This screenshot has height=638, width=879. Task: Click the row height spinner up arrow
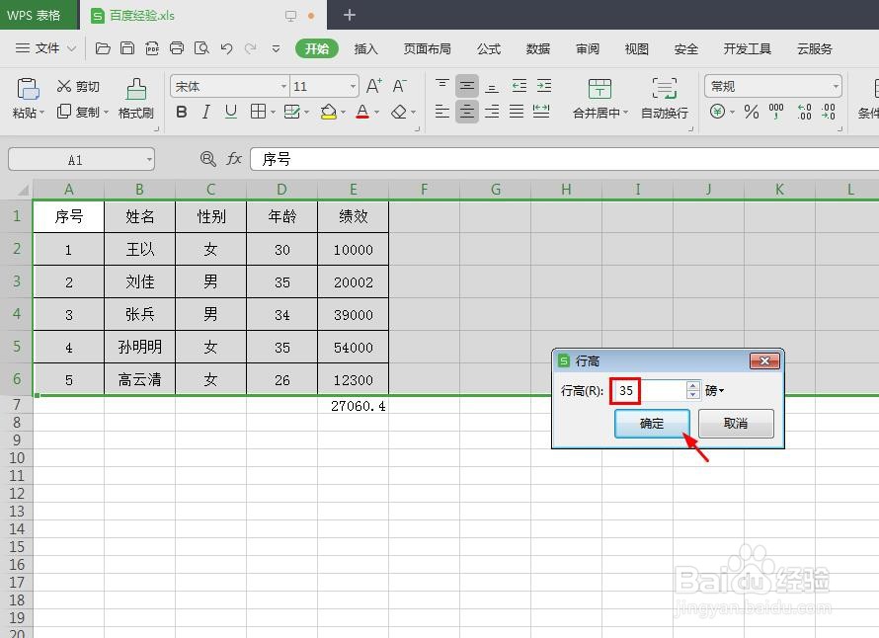[x=692, y=386]
